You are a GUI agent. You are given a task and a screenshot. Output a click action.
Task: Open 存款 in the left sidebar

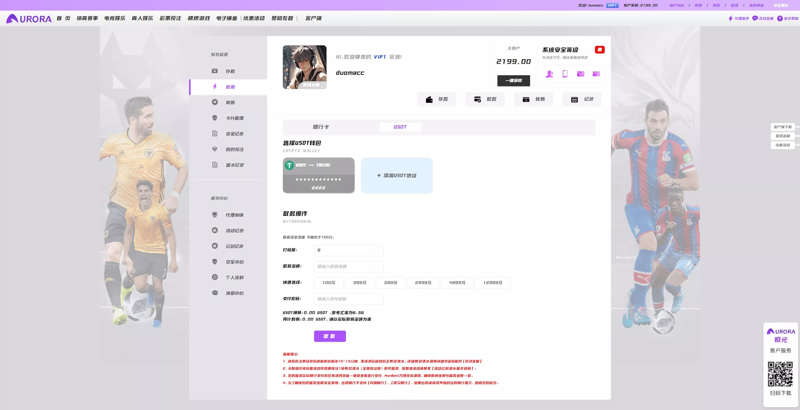pyautogui.click(x=228, y=71)
